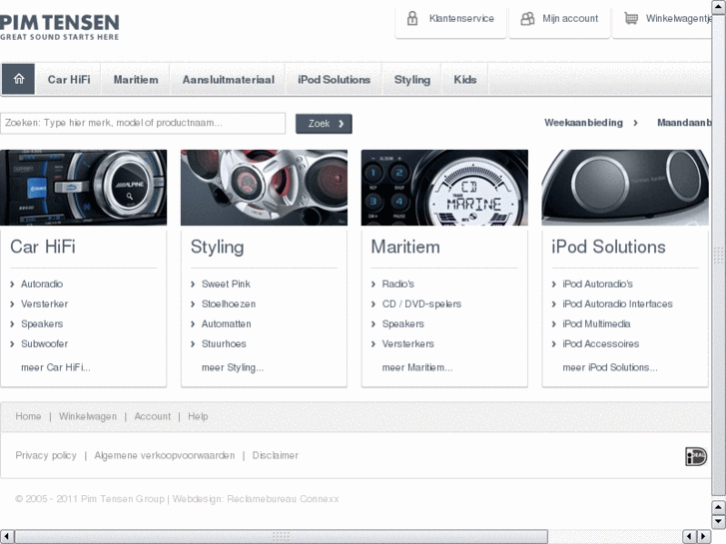Open the Maritiem menu tab
Screen dimensions: 726x544
point(136,80)
